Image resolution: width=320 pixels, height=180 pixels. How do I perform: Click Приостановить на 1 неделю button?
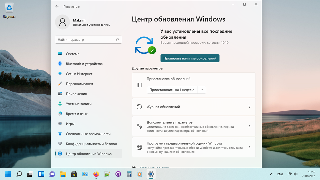pyautogui.click(x=172, y=90)
